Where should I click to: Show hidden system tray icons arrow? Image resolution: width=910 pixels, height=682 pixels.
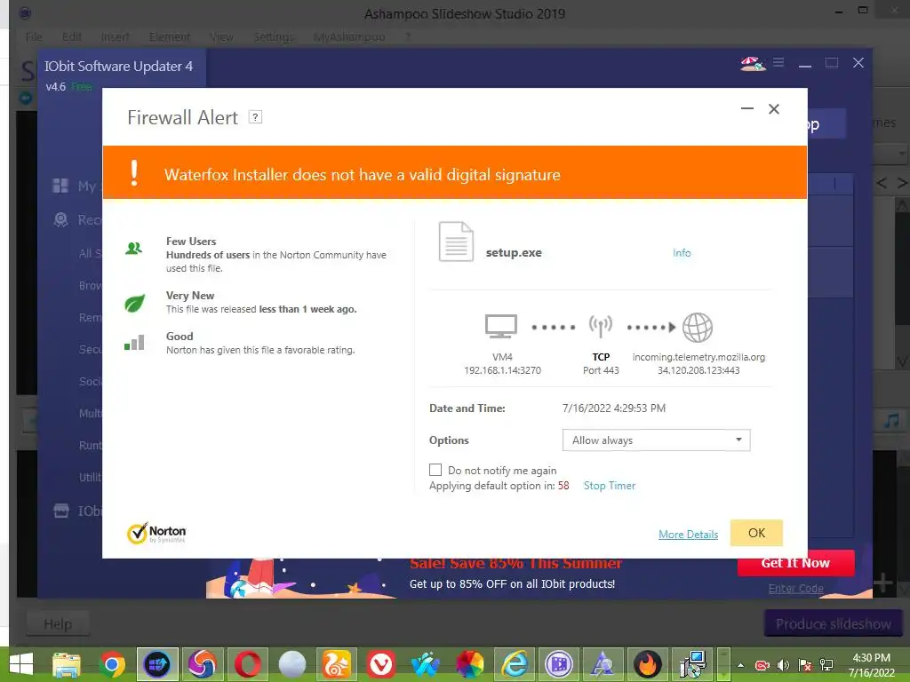[x=740, y=664]
